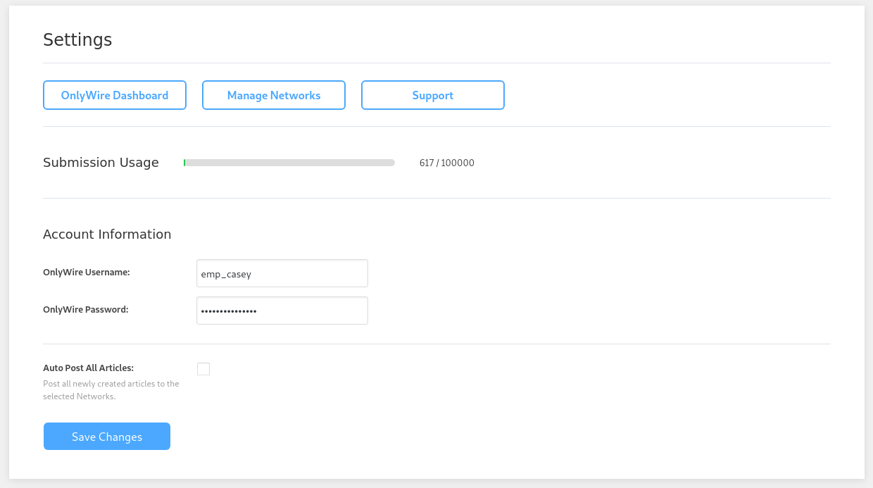873x488 pixels.
Task: Focus the OnlyWire Username field
Action: tap(282, 273)
